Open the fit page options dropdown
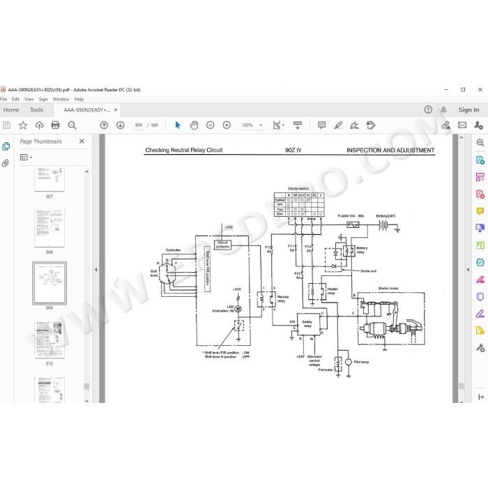This screenshot has height=488, width=488. tap(279, 125)
